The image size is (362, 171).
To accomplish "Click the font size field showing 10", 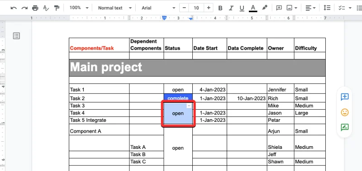I will click(x=196, y=8).
